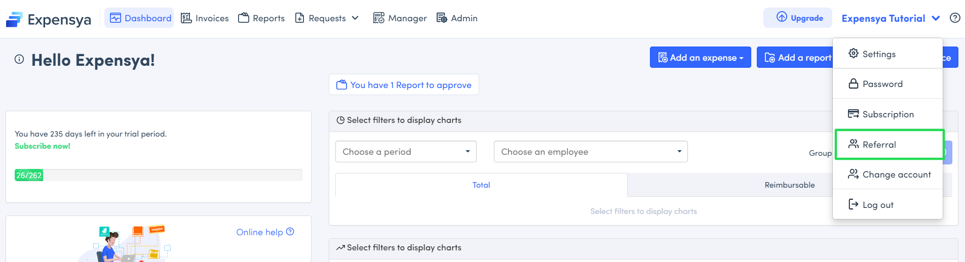Expand the Requests dropdown menu
Viewport: 965px width, 262px height.
(327, 18)
